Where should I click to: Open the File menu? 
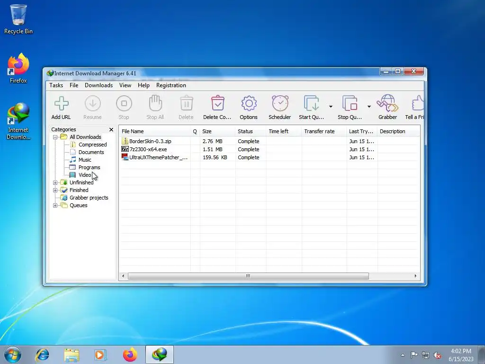click(x=74, y=85)
